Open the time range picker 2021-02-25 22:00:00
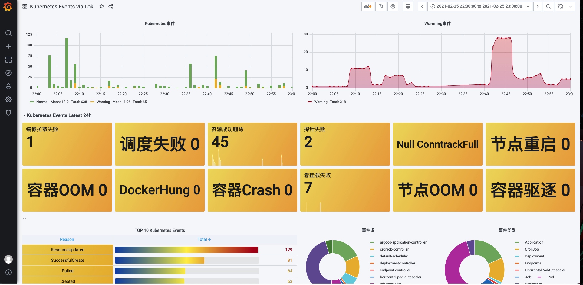This screenshot has height=285, width=583. tap(479, 6)
